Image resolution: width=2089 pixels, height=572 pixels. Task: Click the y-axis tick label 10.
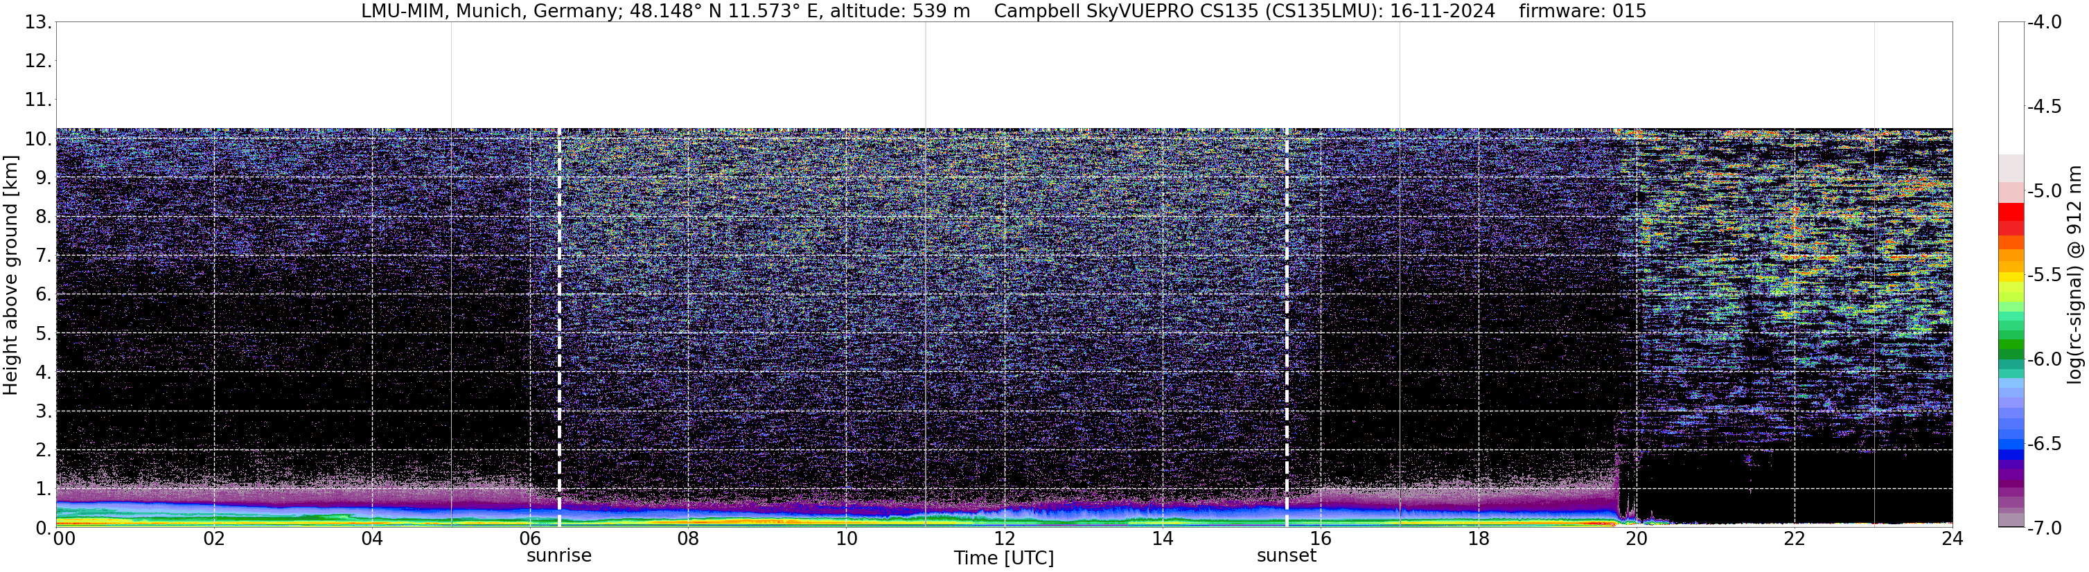point(38,138)
